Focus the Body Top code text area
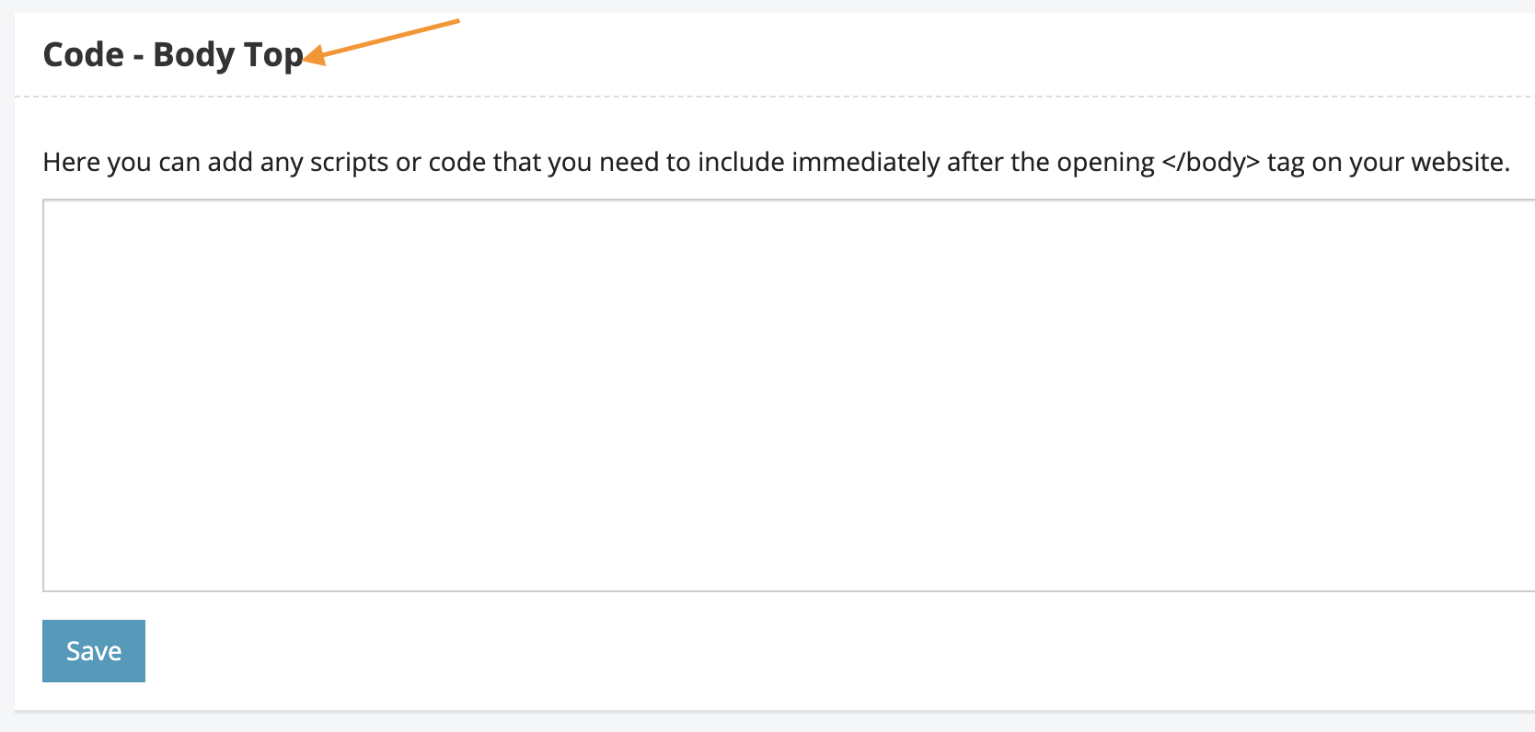 788,395
